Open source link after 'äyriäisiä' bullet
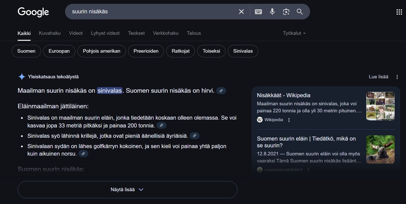Image resolution: width=406 pixels, height=204 pixels. coord(195,135)
